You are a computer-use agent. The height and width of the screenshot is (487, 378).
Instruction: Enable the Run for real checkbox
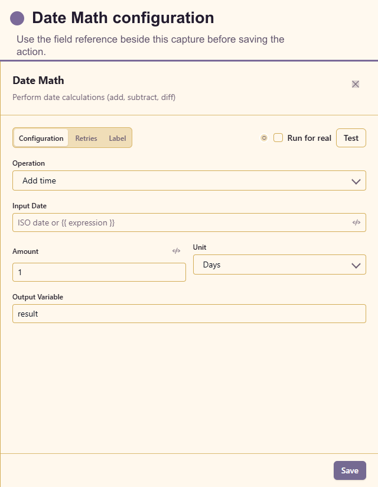click(x=278, y=138)
